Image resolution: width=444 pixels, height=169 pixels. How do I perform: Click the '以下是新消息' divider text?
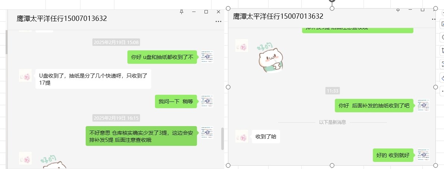[332, 122]
